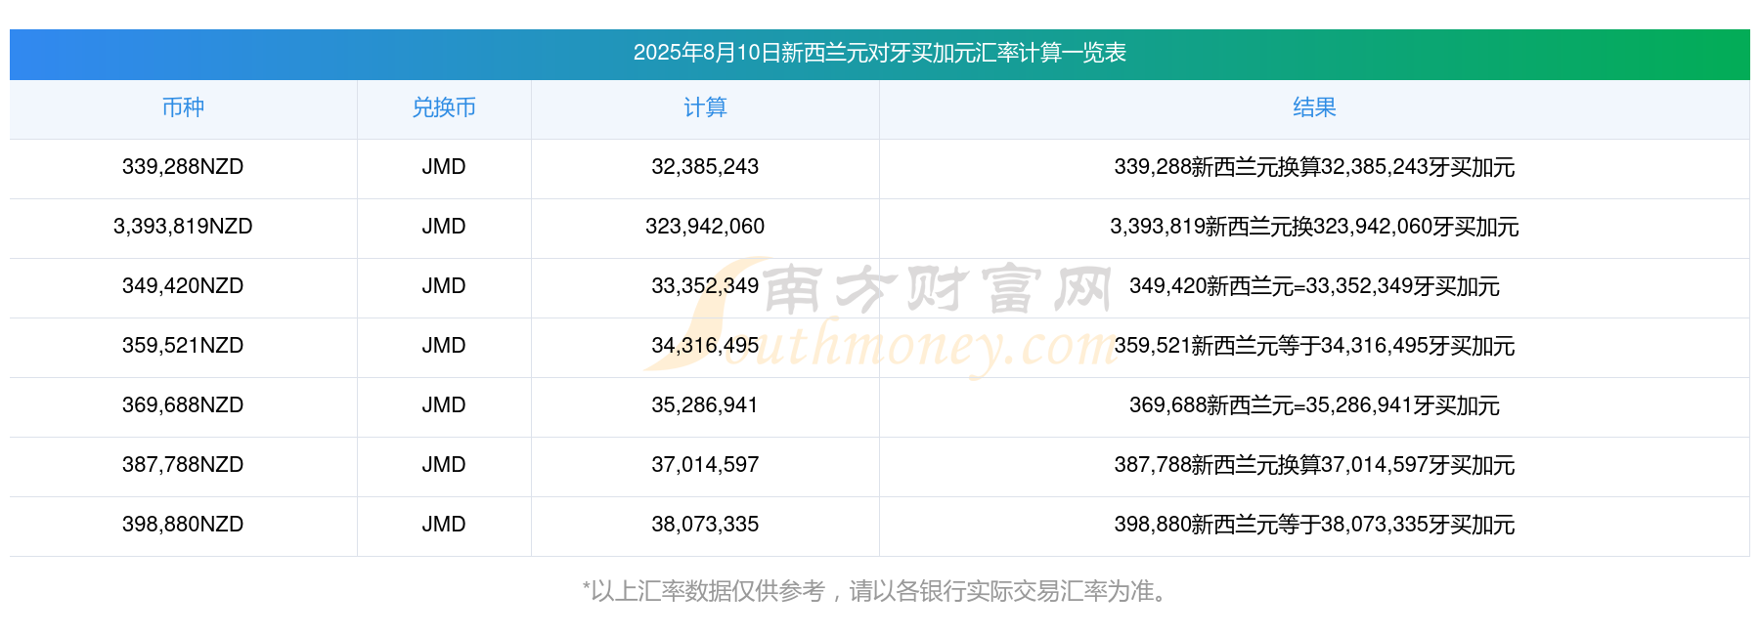
Task: Select the 339,288NZD cell
Action: tap(183, 167)
